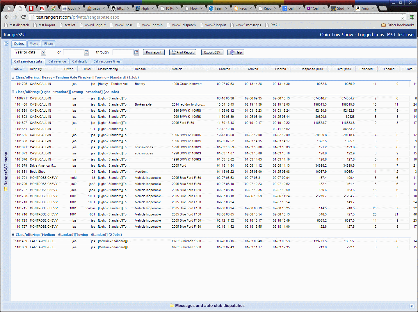
Task: Open the Year to date dropdown
Action: click(43, 52)
